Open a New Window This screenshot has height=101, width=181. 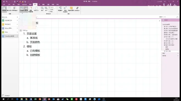(60, 9)
